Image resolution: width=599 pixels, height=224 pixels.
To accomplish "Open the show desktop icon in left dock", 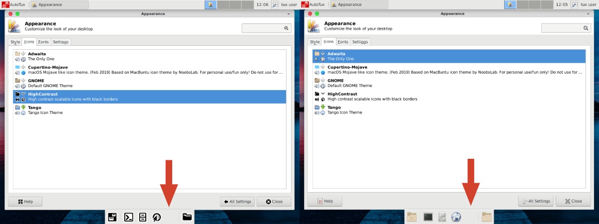I will pos(112,217).
